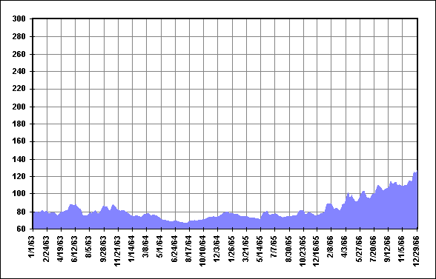Click the 12/16/65 date label

[x=316, y=251]
